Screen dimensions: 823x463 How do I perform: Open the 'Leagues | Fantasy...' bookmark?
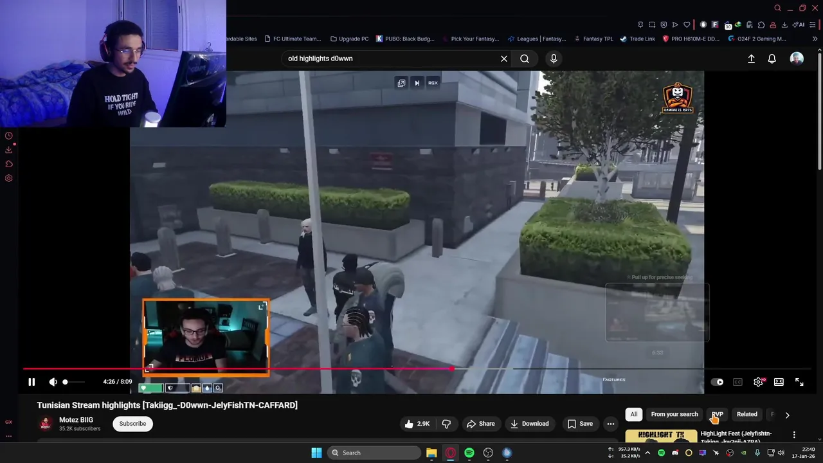pyautogui.click(x=538, y=39)
